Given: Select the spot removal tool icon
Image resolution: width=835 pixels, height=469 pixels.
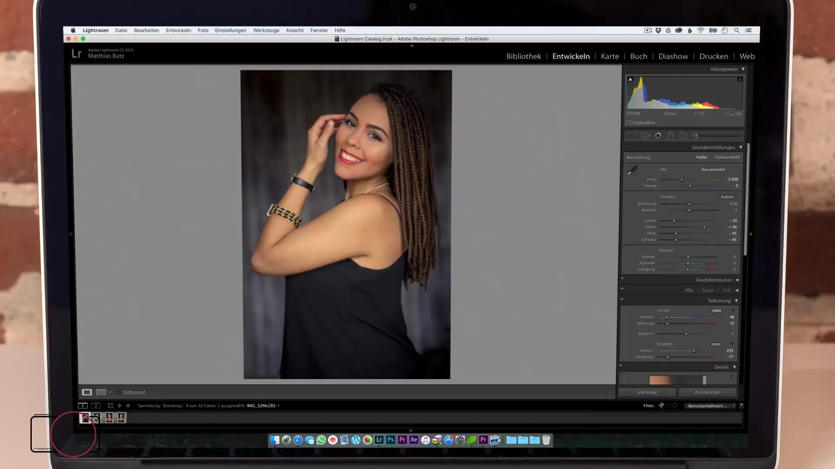Looking at the screenshot, I should pos(645,136).
